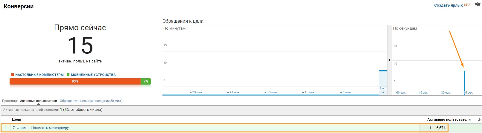
Task: Click the По минутам chart label
Action: 174,28
